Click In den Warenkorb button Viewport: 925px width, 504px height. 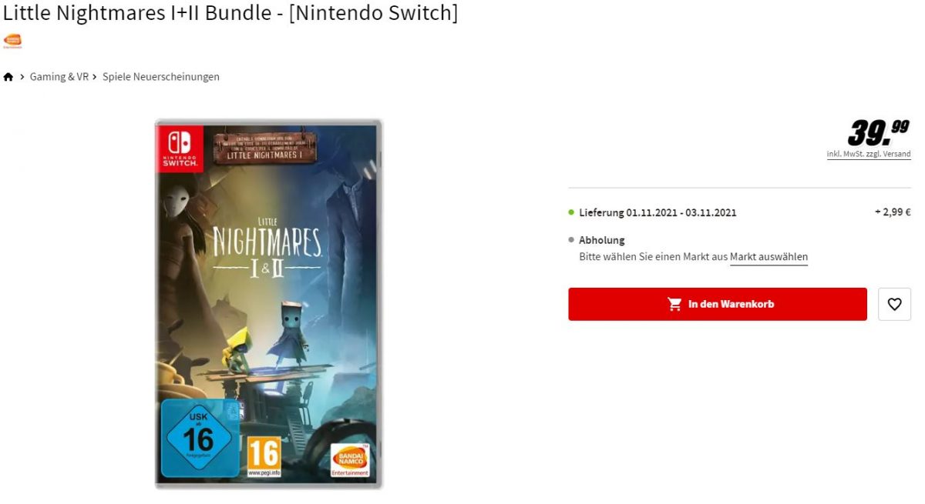coord(718,304)
